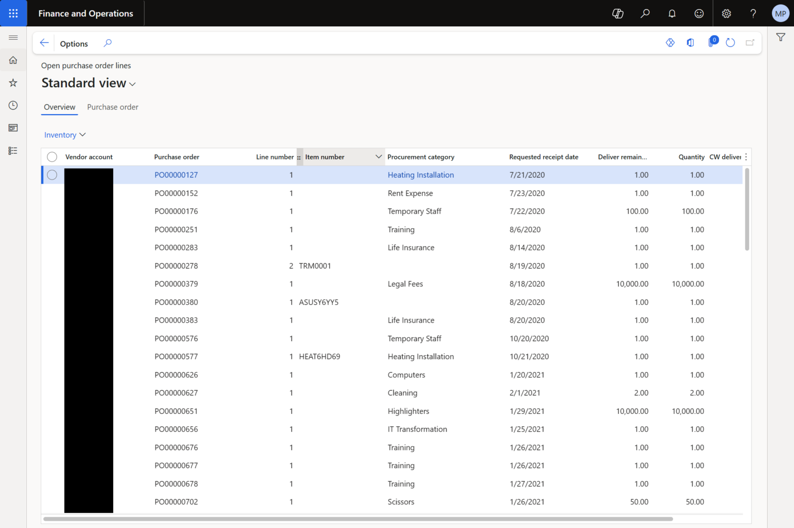Open the filter pane funnel icon

click(x=781, y=37)
